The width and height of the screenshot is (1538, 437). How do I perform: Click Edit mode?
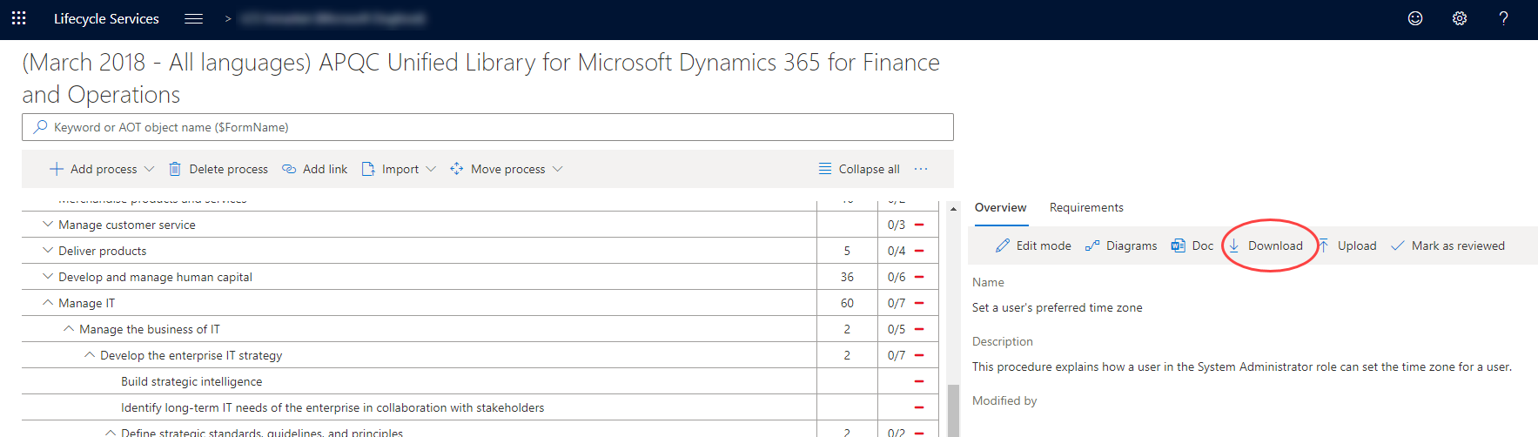click(x=1033, y=245)
